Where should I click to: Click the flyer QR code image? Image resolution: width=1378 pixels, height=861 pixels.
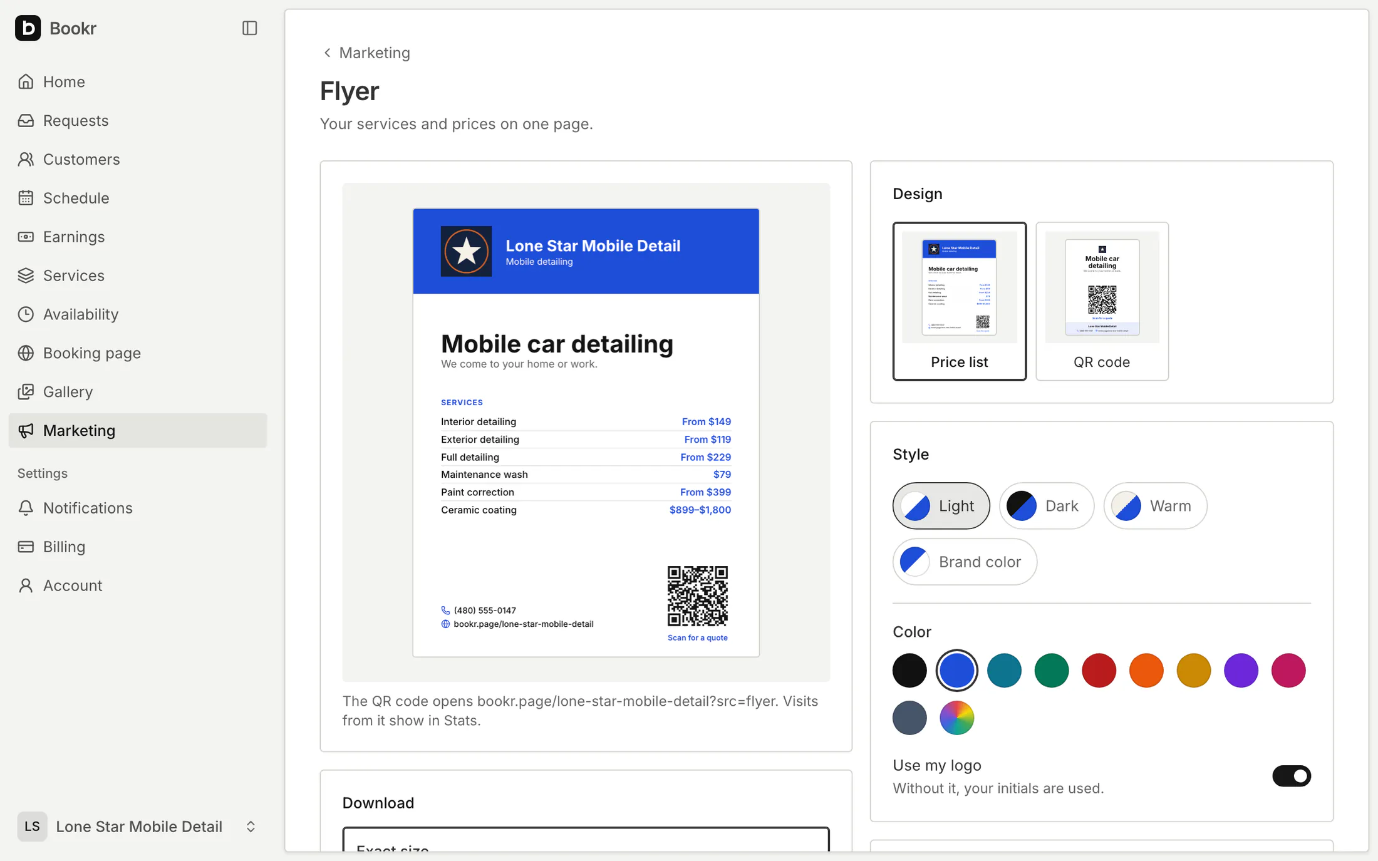click(x=697, y=596)
